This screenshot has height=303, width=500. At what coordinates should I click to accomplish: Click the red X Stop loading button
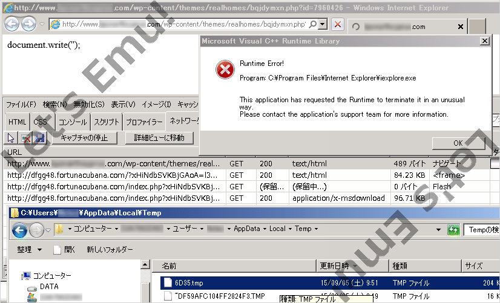coord(338,24)
